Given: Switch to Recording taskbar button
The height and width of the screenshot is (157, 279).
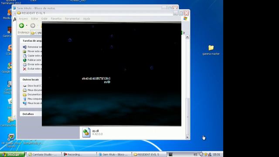Looking at the screenshot, I should pos(79,154).
